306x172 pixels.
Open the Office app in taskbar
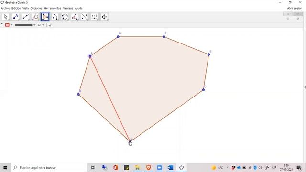coord(115,168)
